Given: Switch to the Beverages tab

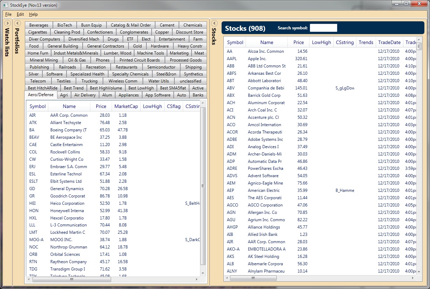Looking at the screenshot, I should point(39,25).
